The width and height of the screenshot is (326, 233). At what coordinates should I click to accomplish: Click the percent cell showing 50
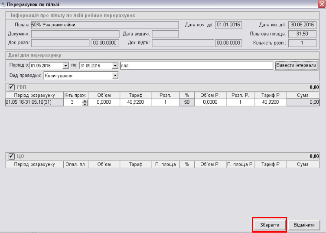coord(187,102)
